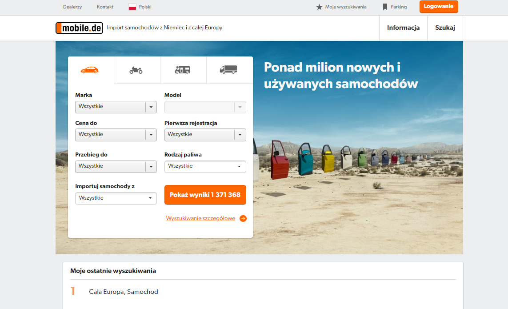This screenshot has width=508, height=309.
Task: Open the Rodzaj paliwa dropdown
Action: 205,167
